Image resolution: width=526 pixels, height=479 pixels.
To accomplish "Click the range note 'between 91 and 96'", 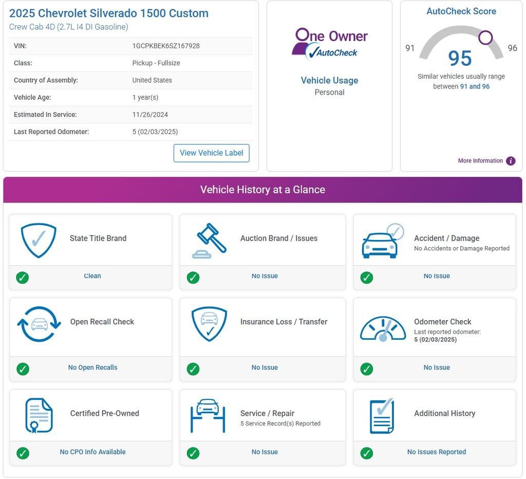I will tap(461, 87).
